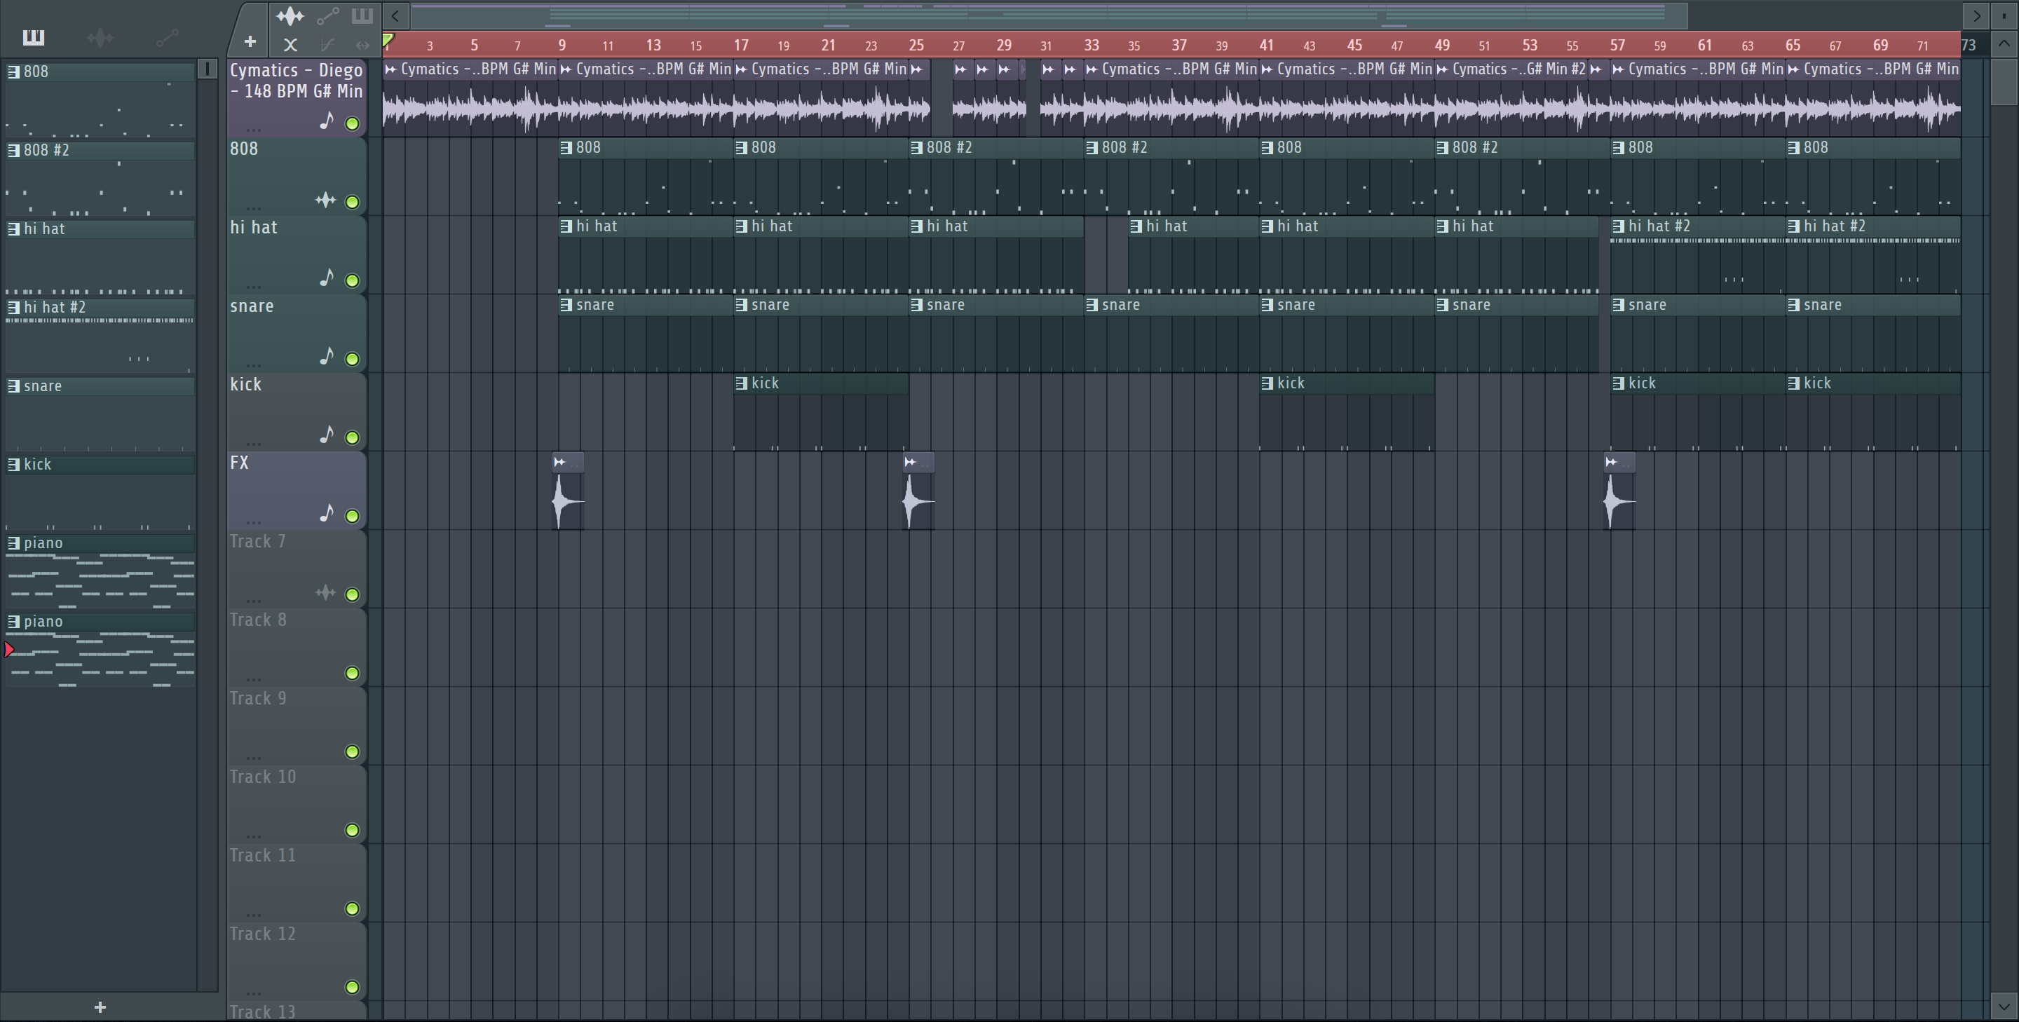Image resolution: width=2019 pixels, height=1022 pixels.
Task: Click note icon on kick track
Action: tap(327, 434)
